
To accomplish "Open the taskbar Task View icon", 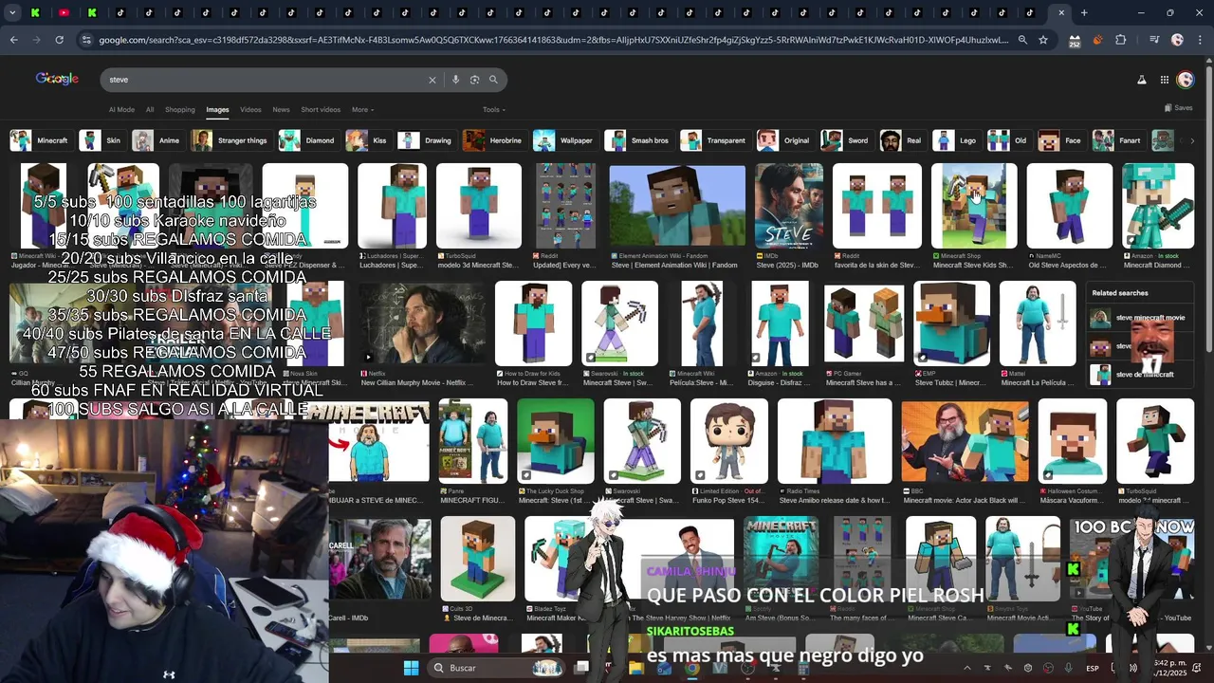I will point(581,668).
